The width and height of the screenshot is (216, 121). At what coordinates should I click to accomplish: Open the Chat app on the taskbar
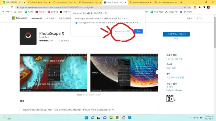(105, 118)
